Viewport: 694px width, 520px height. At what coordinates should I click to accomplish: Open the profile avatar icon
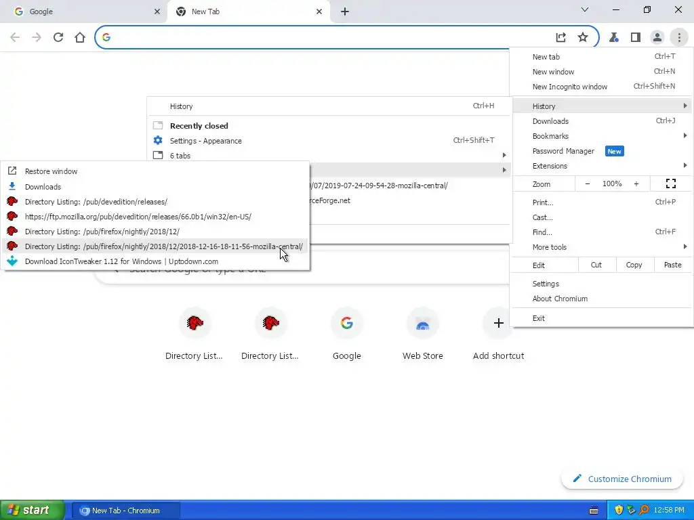coord(657,37)
